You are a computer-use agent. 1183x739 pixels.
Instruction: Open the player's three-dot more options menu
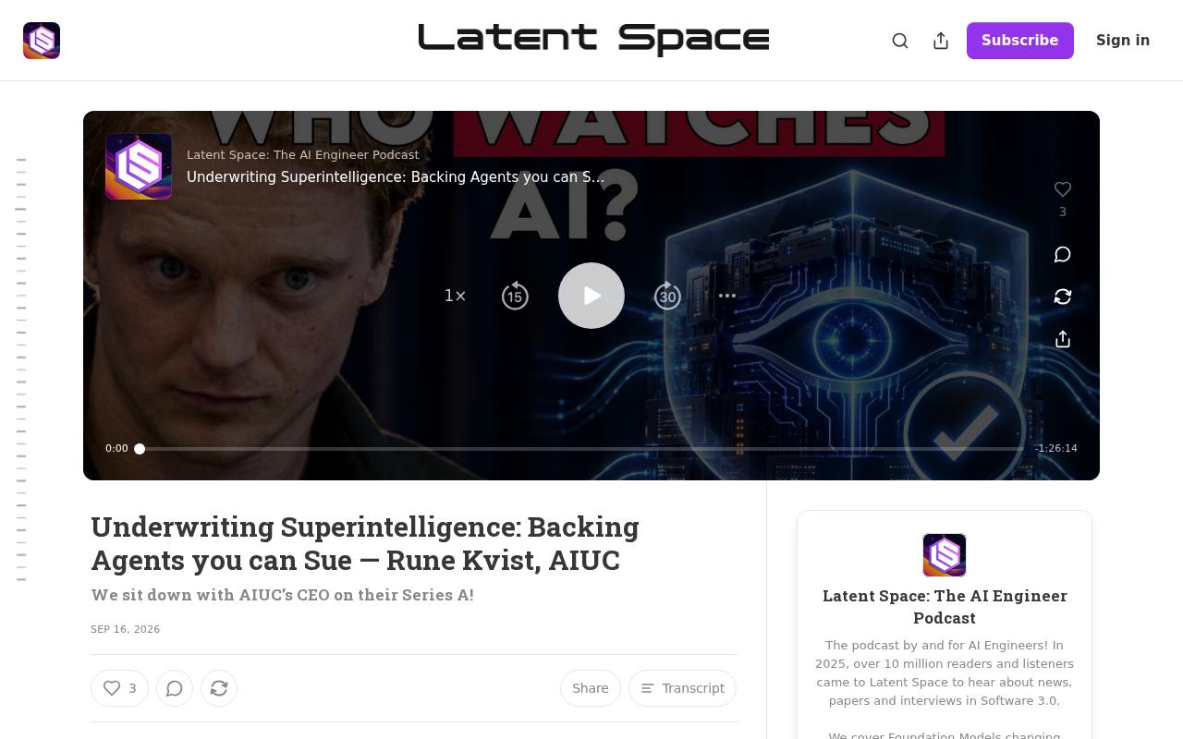click(x=727, y=296)
